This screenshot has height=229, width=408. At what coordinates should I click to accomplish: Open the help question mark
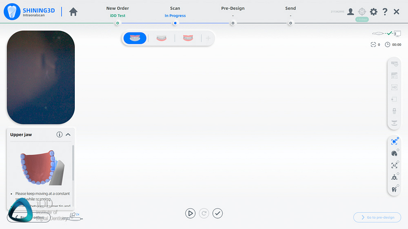tap(385, 12)
